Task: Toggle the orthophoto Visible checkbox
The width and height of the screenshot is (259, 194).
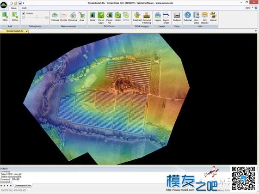Action: coord(24,13)
